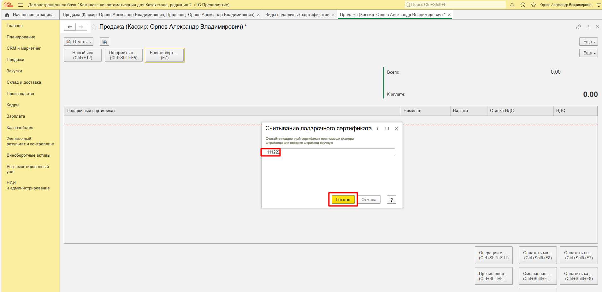Image resolution: width=602 pixels, height=292 pixels.
Task: Open help with question mark button
Action: click(x=392, y=200)
